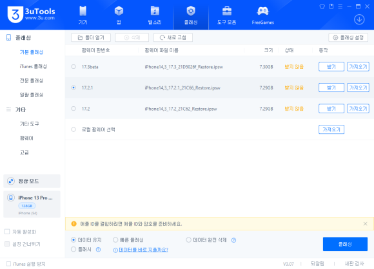Click the 기타 section list icon
Viewport: 374px width, 269px height.
click(8, 109)
